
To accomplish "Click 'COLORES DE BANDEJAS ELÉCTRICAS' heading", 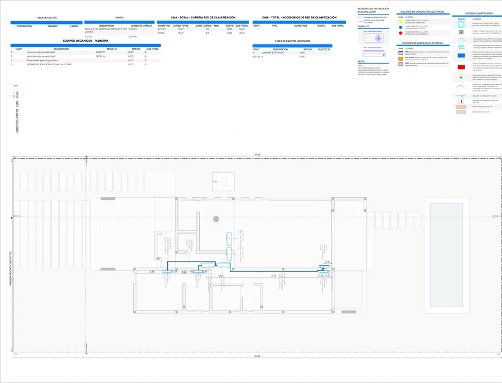I will tap(422, 43).
